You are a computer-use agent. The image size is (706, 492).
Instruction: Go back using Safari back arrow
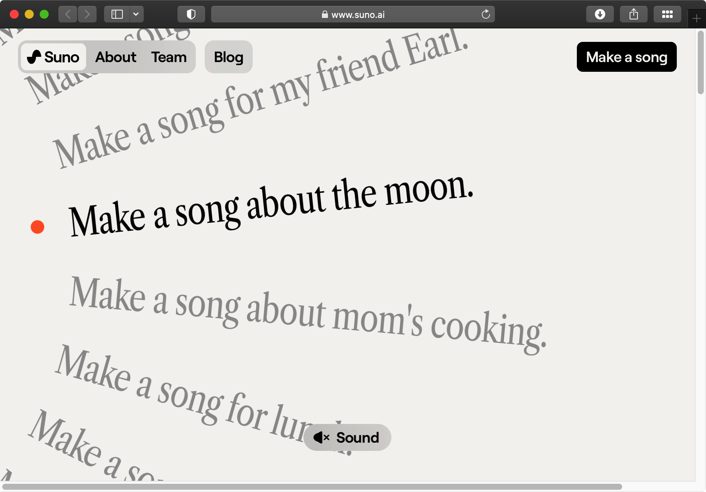68,15
